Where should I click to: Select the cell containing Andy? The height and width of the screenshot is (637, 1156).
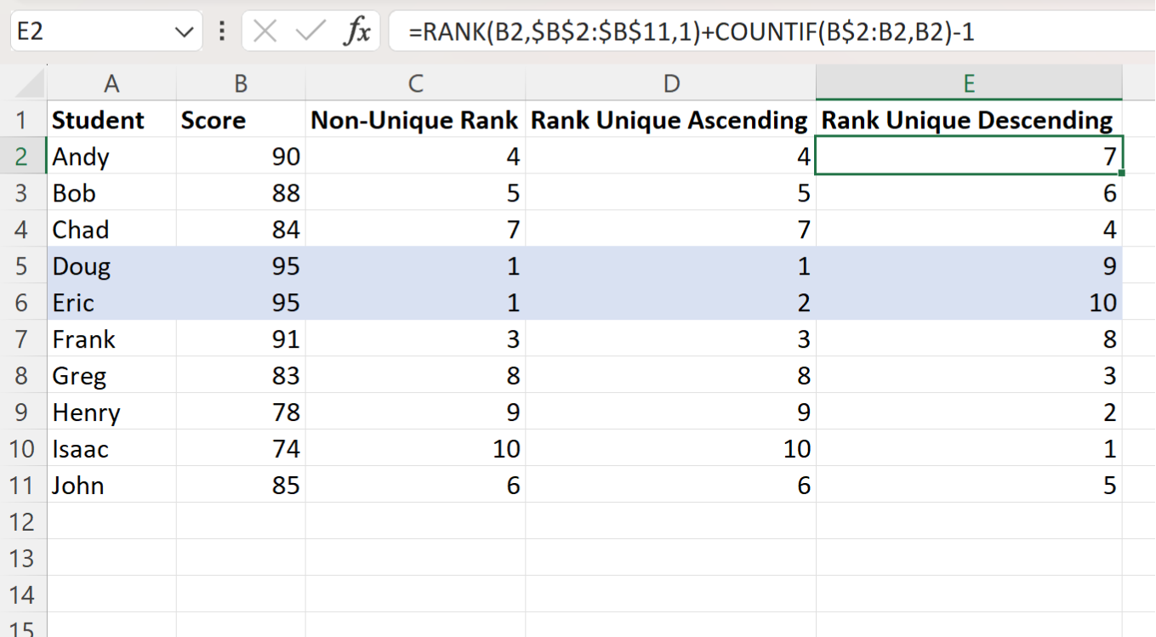[111, 156]
